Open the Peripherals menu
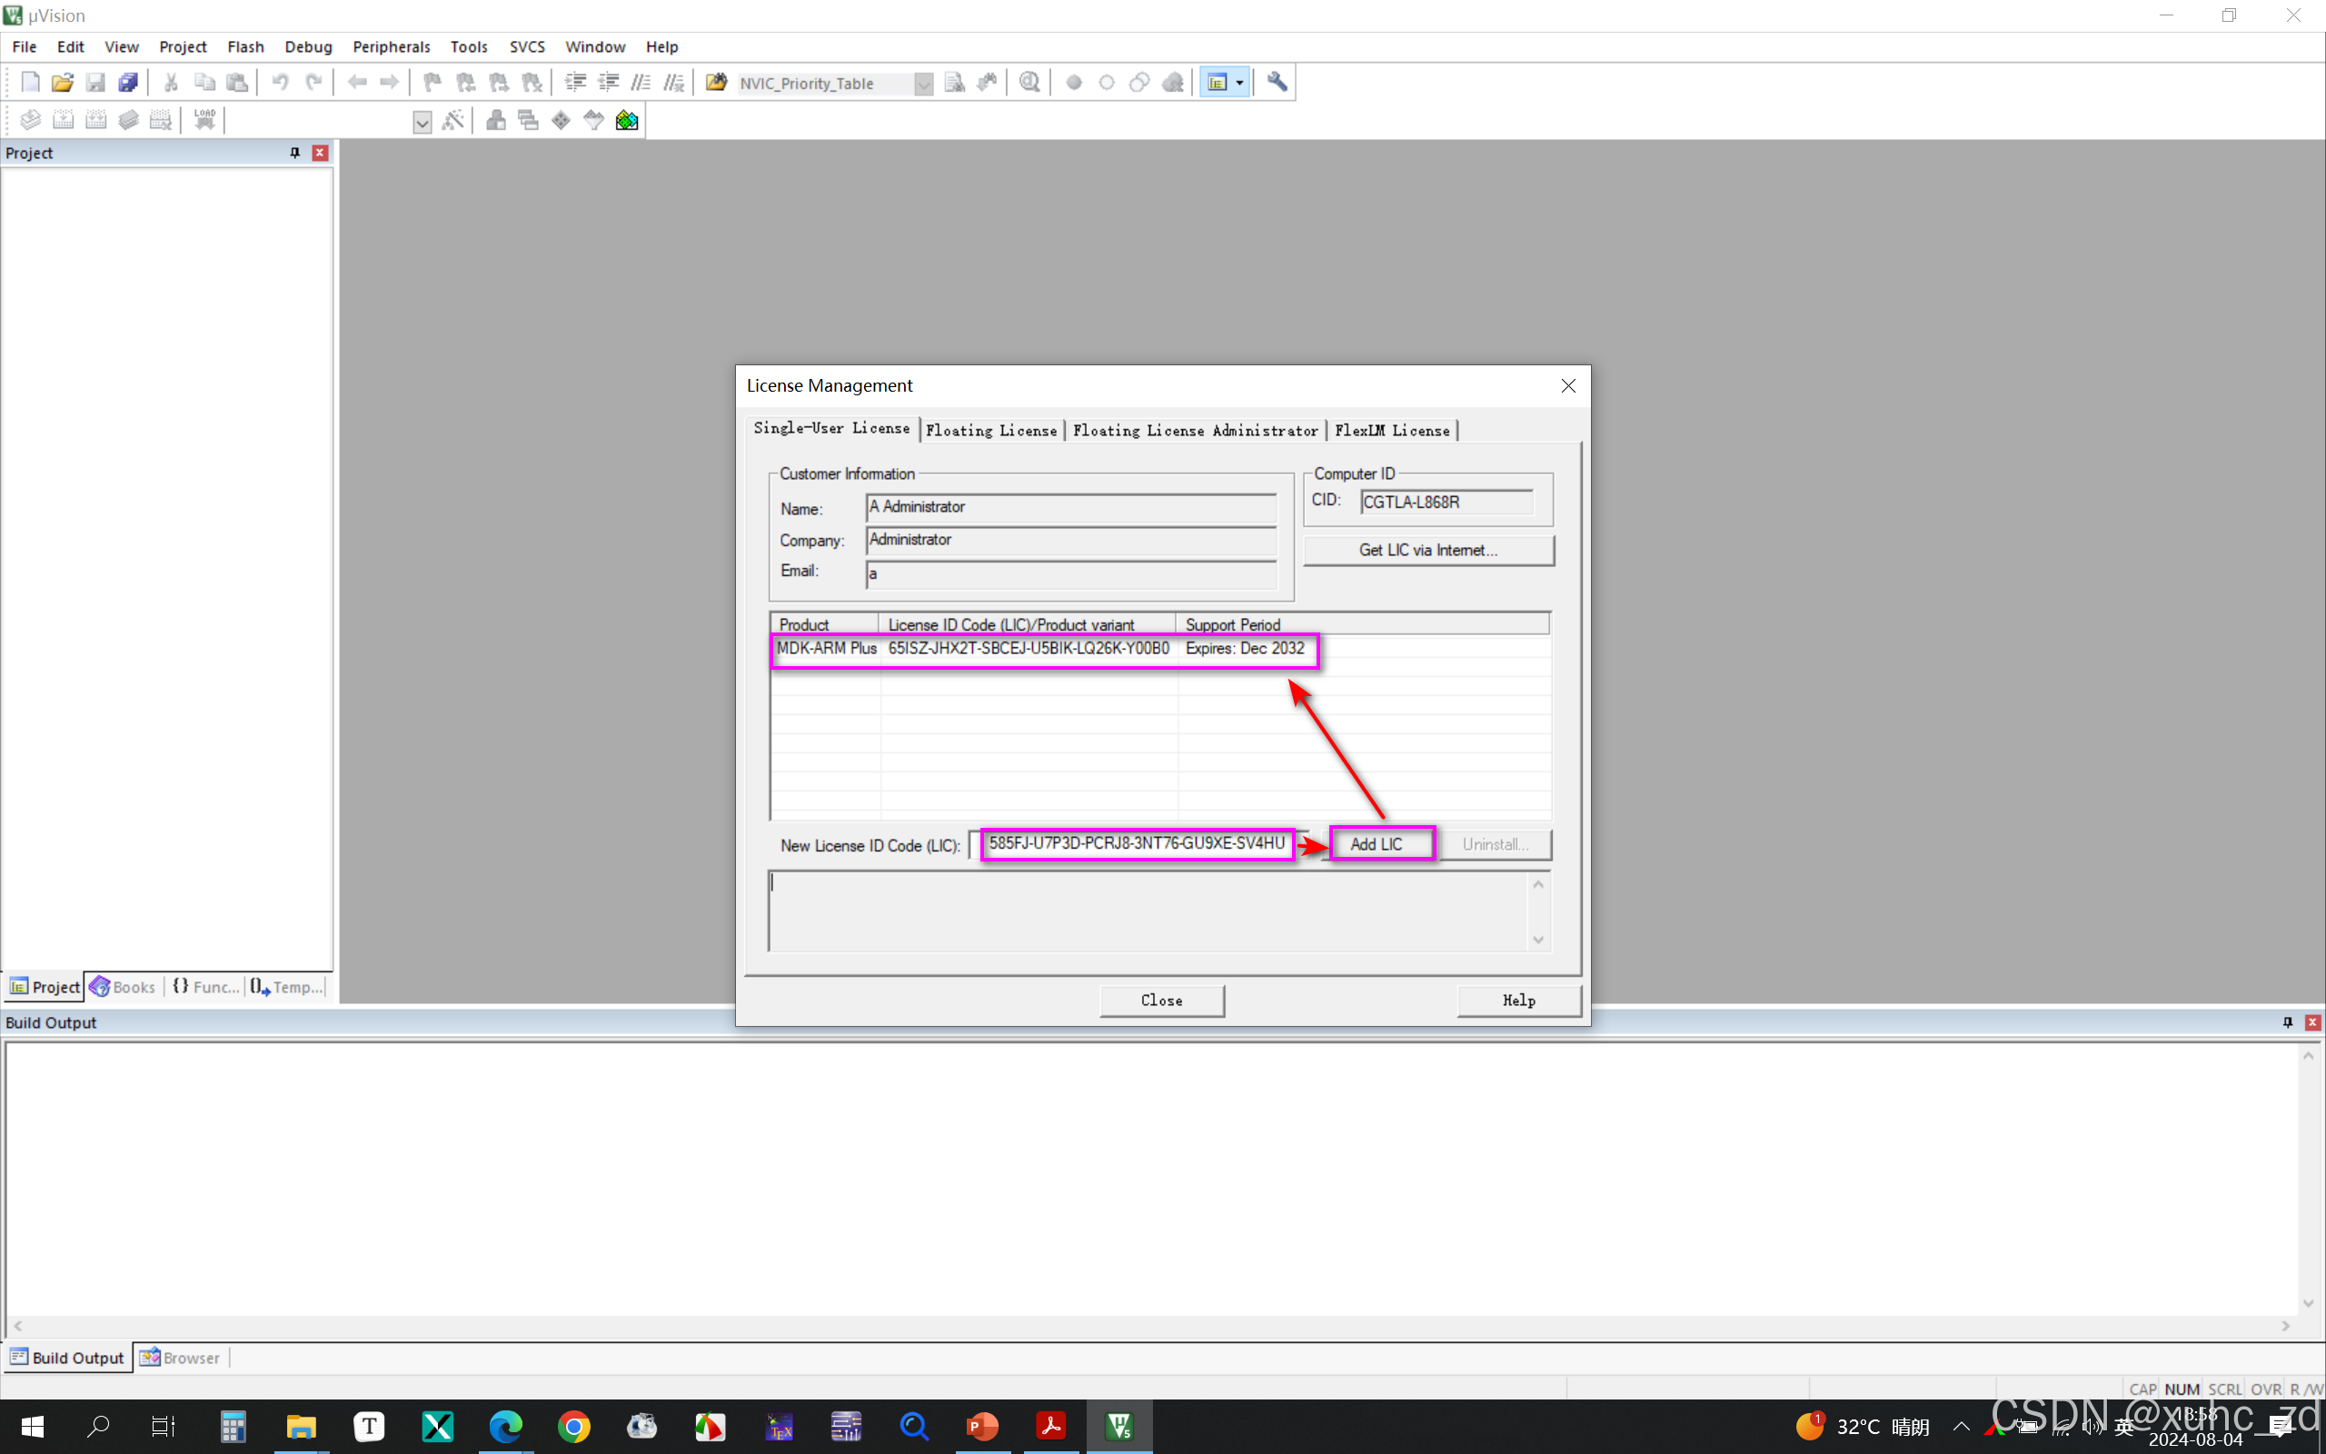The width and height of the screenshot is (2326, 1454). (392, 46)
